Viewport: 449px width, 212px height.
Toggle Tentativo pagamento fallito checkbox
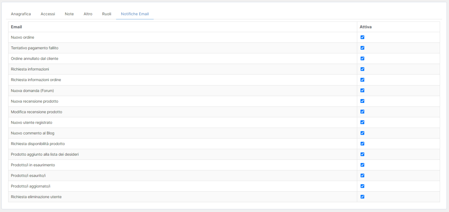click(362, 48)
